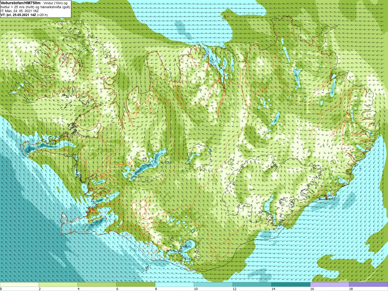The image size is (388, 291).
Task: Click the 'VT: þri. 25.05.2021 14Z' line
Action: [x=18, y=15]
